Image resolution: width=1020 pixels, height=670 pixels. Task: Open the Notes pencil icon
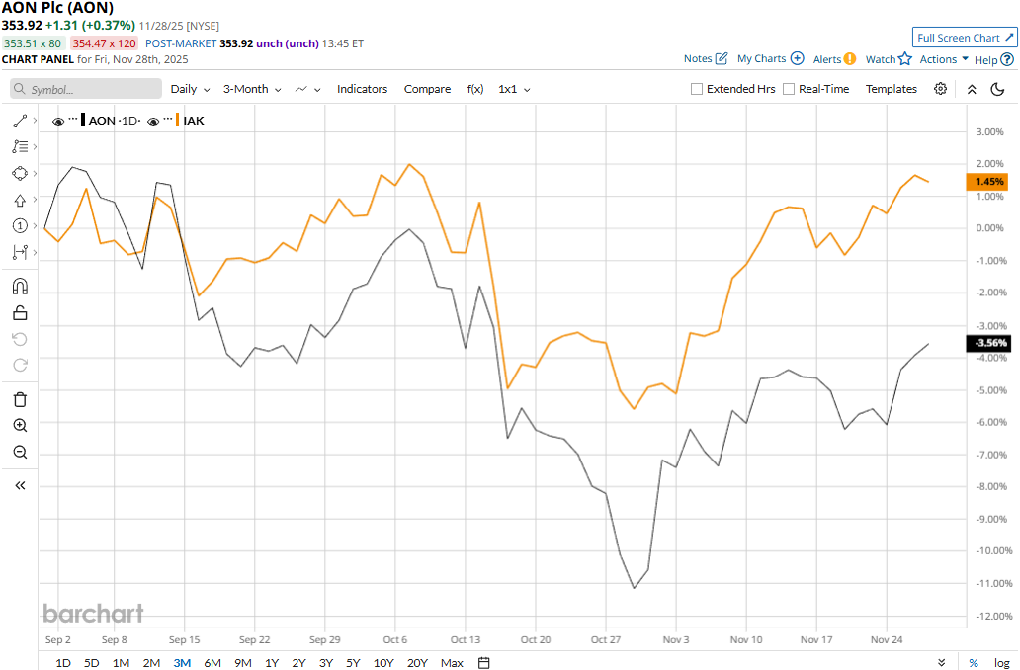(722, 58)
